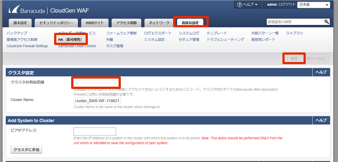Open the 内部パターン一覧 page

[x=265, y=33]
